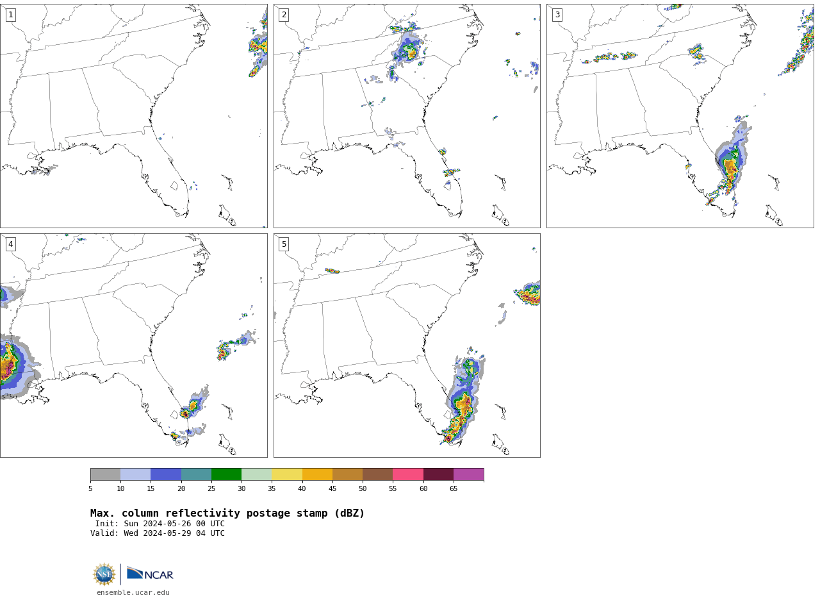The height and width of the screenshot is (600, 820).
Task: Click the panel number 1 label box
Action: (x=10, y=15)
